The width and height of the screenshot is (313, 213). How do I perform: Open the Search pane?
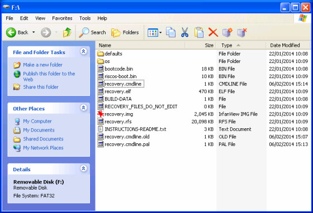coord(92,32)
